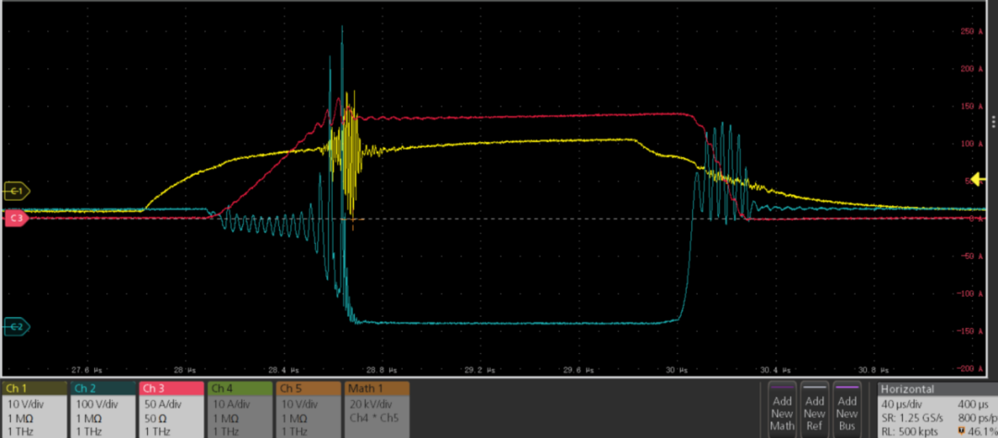Open the Math 1 waveform badge
The width and height of the screenshot is (998, 438).
(378, 408)
